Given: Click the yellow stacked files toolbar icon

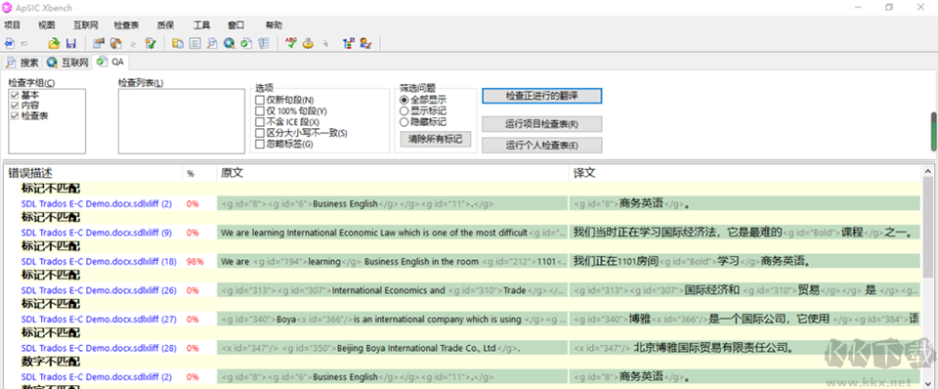Looking at the screenshot, I should coord(178,43).
